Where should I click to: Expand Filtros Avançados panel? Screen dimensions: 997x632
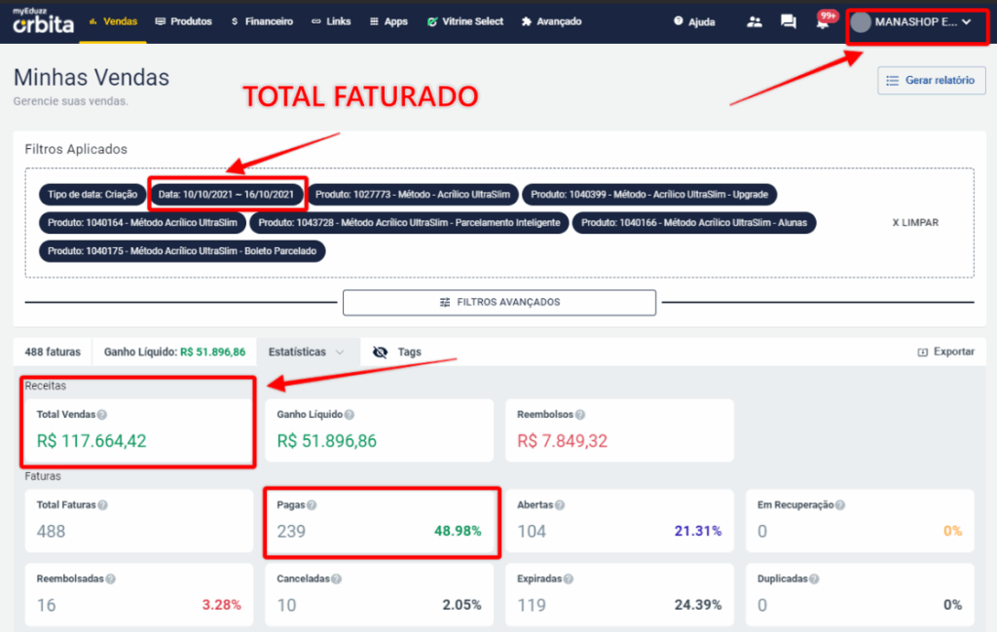click(x=498, y=303)
